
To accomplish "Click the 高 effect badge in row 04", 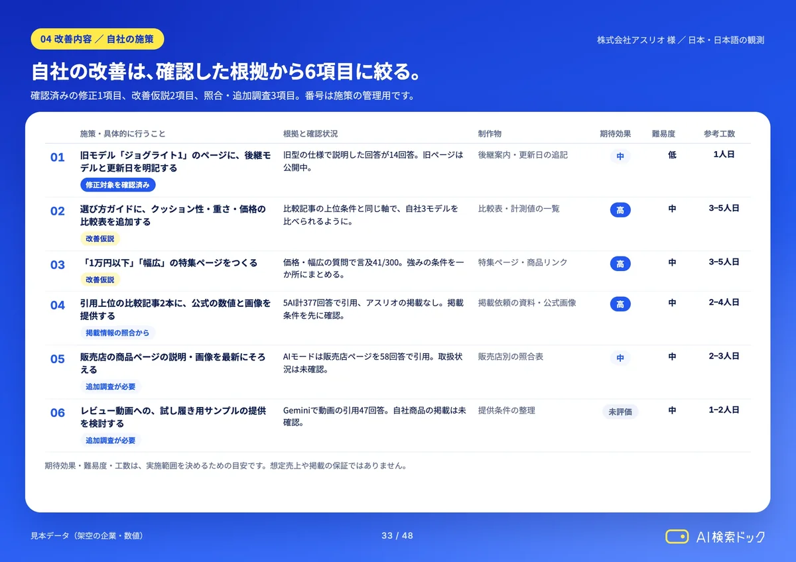I will 620,304.
